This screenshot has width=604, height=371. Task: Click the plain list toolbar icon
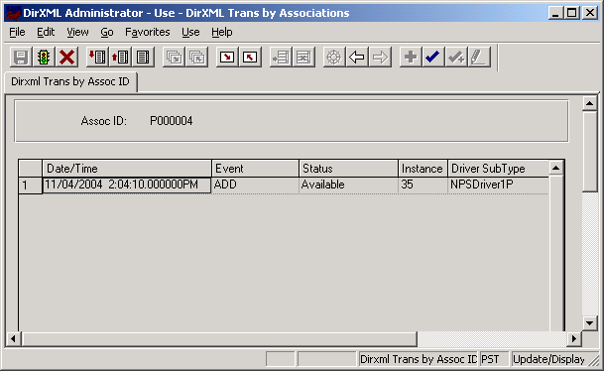[x=143, y=58]
